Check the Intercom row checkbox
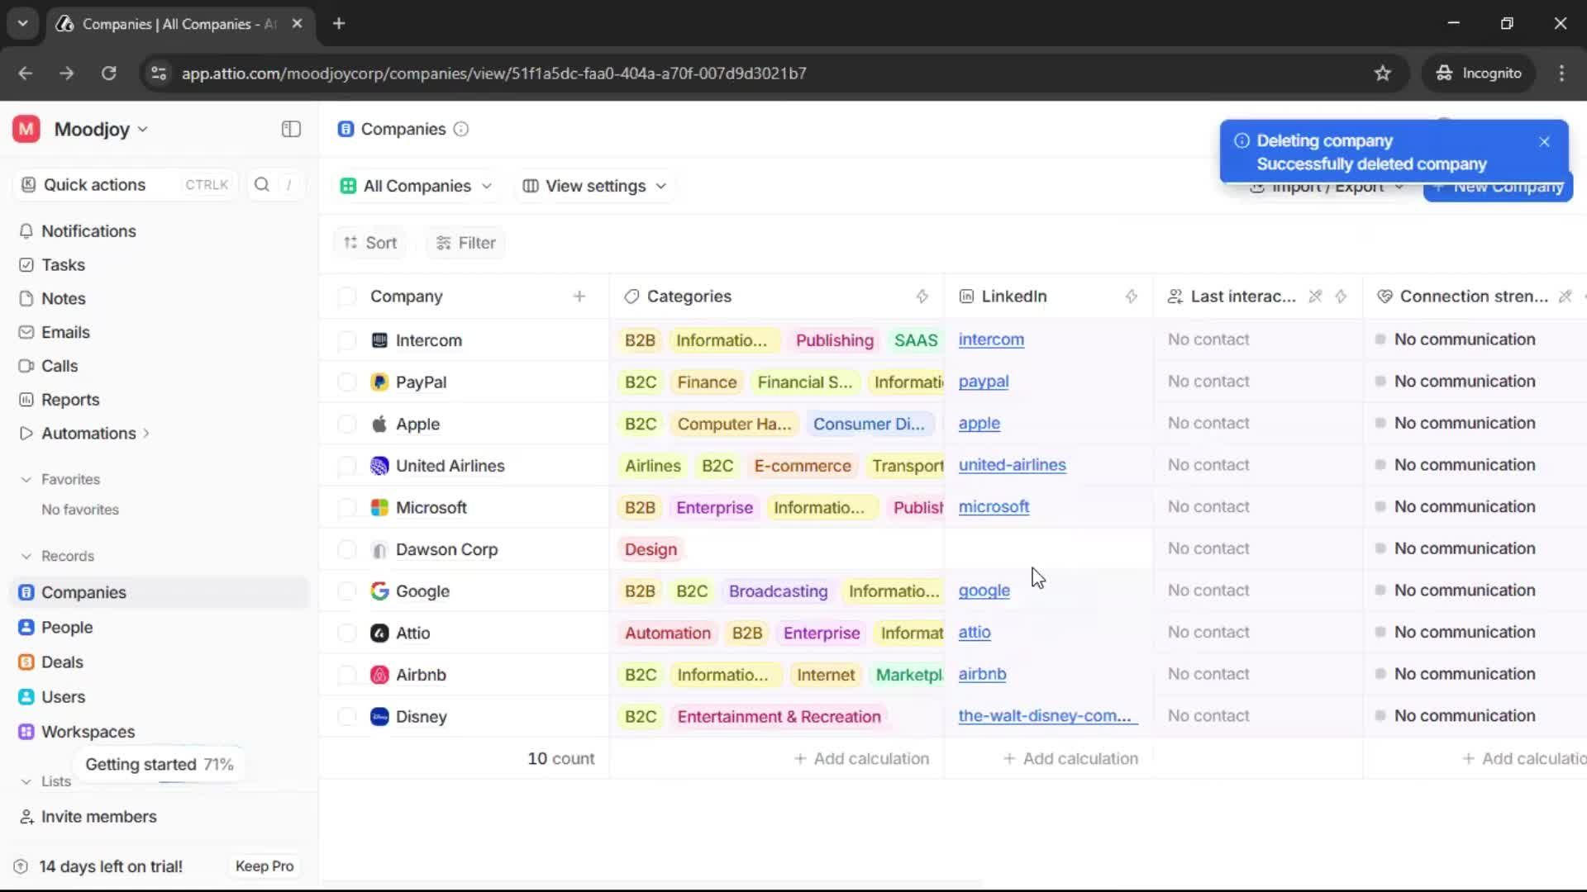 pyautogui.click(x=347, y=340)
